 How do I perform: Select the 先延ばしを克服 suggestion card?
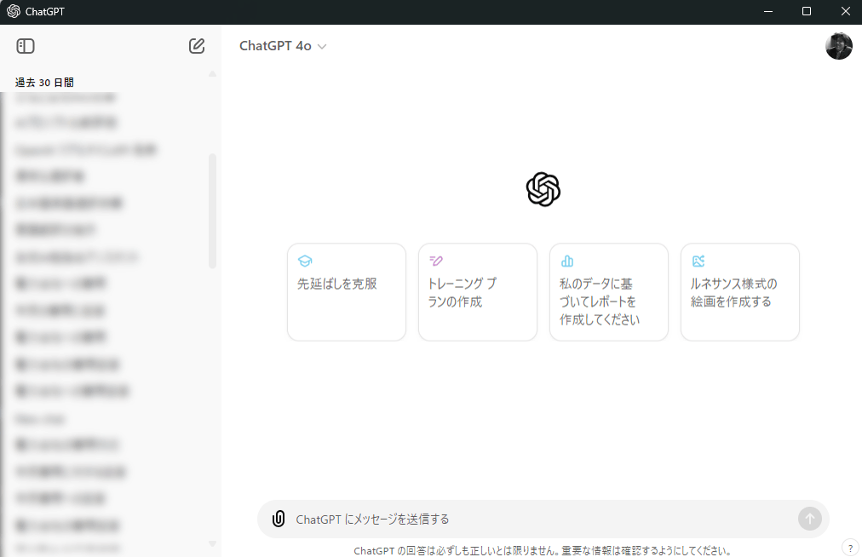pyautogui.click(x=347, y=292)
